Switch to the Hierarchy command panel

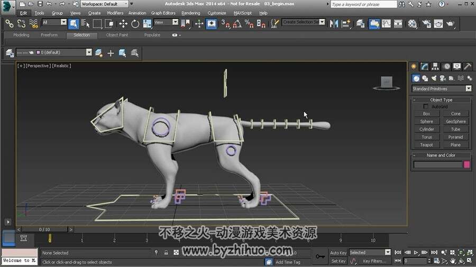[435, 66]
